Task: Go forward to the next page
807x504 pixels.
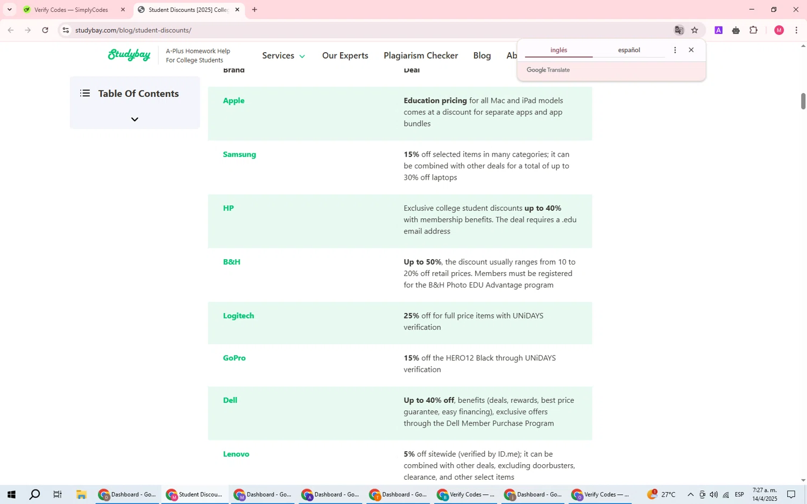Action: click(x=28, y=30)
